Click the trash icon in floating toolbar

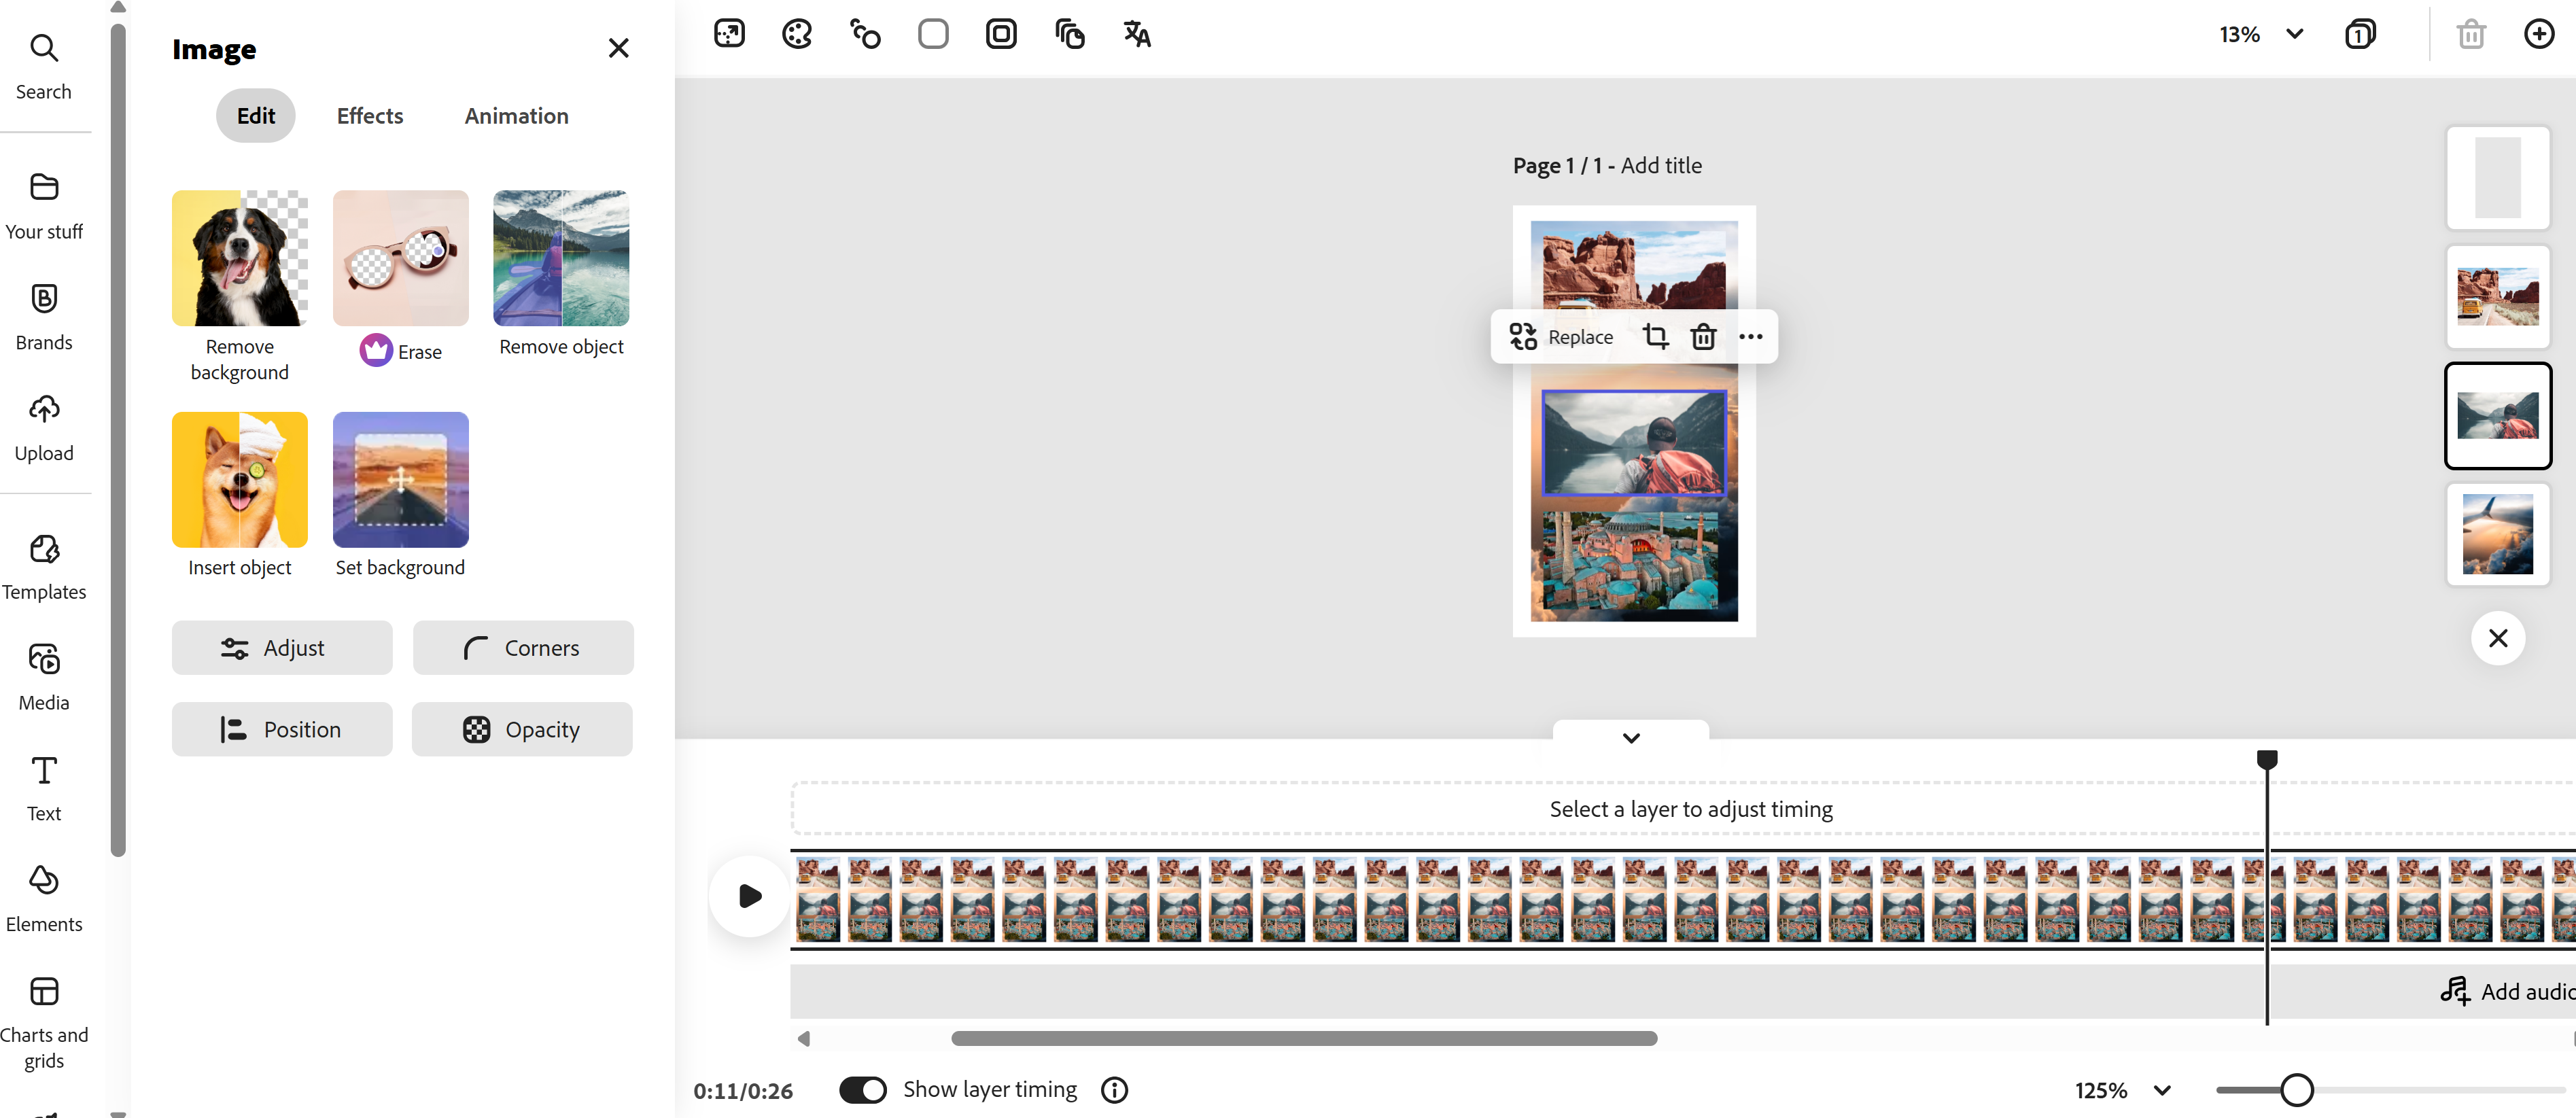[x=1703, y=337]
